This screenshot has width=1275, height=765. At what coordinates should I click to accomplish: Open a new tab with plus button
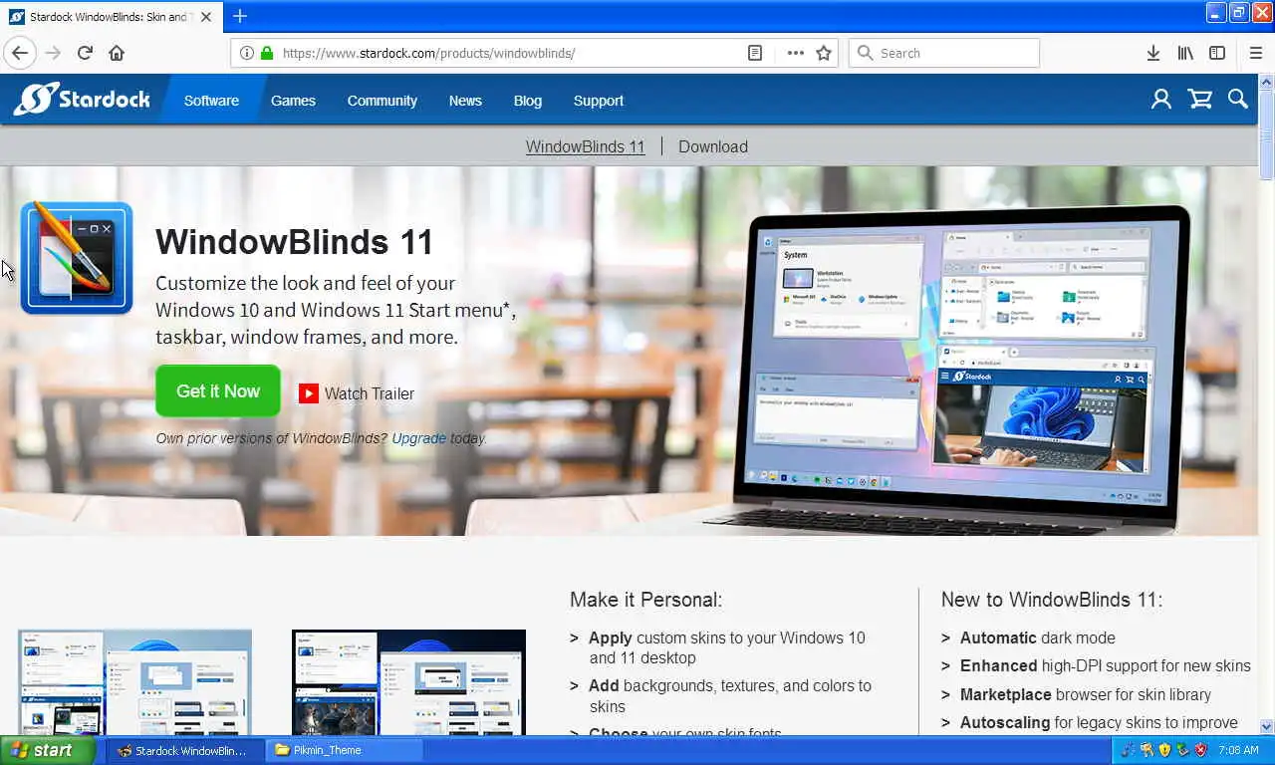point(240,16)
